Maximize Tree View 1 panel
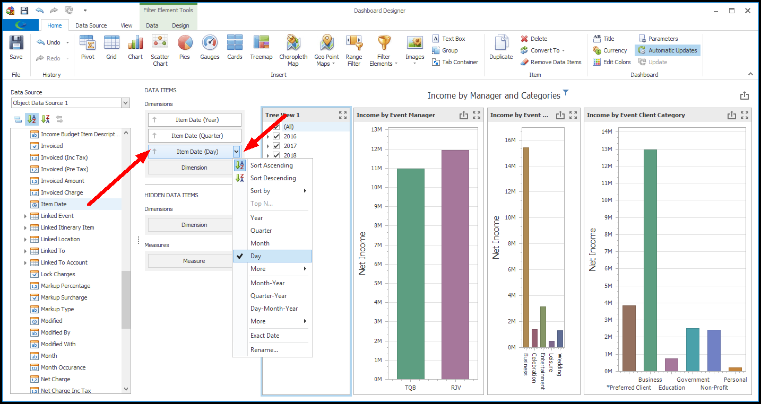 pos(343,115)
